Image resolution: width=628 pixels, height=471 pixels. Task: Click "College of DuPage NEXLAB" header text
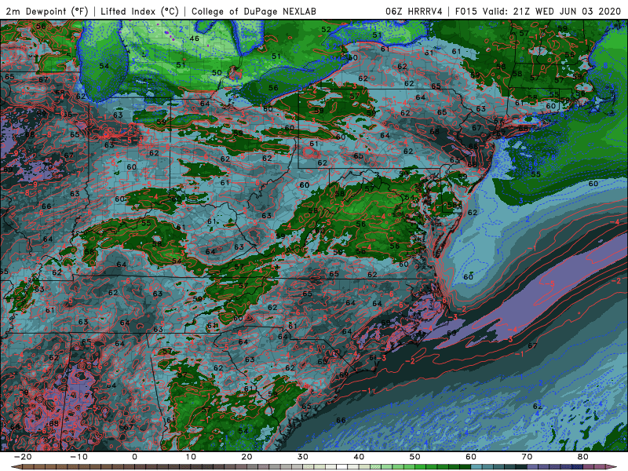click(254, 11)
